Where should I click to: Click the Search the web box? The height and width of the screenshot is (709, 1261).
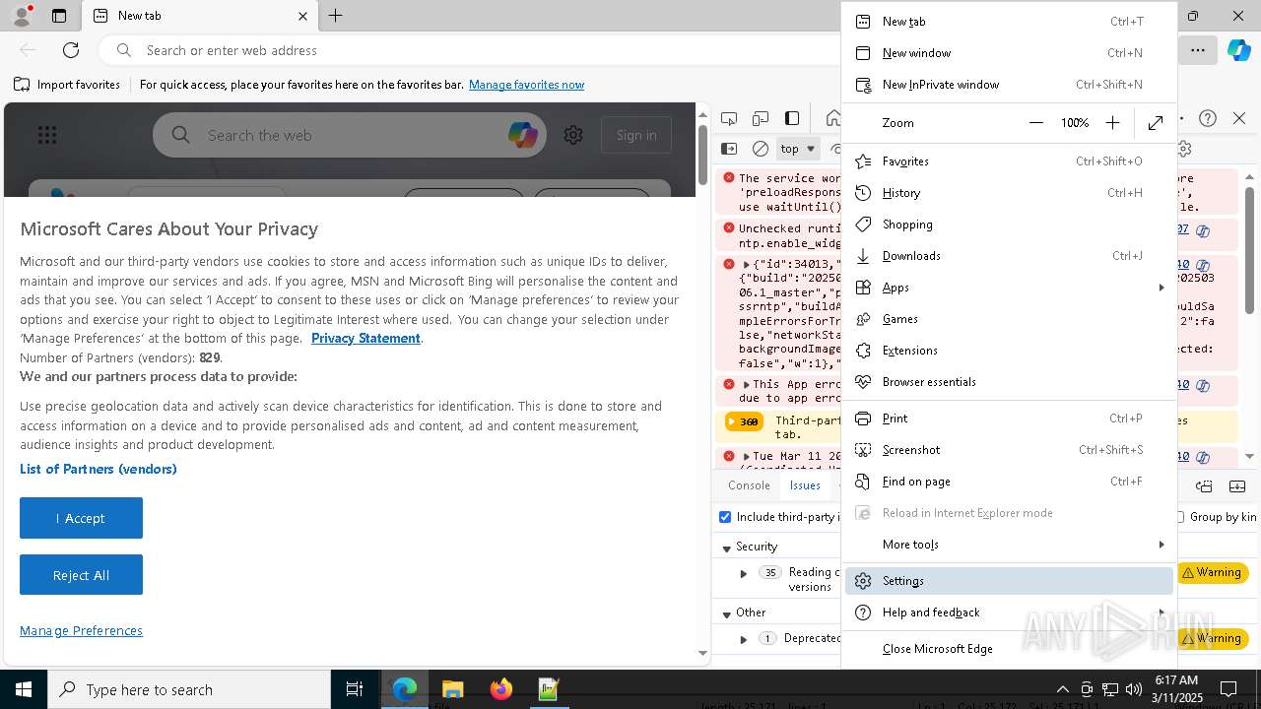pyautogui.click(x=350, y=135)
